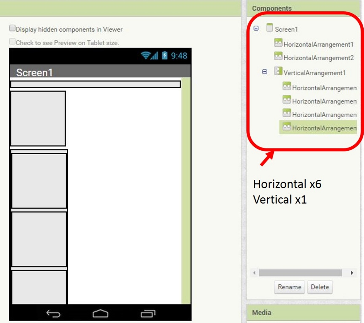
Task: Click the HorizontalArrangement1 icon in the tree
Action: (x=278, y=43)
